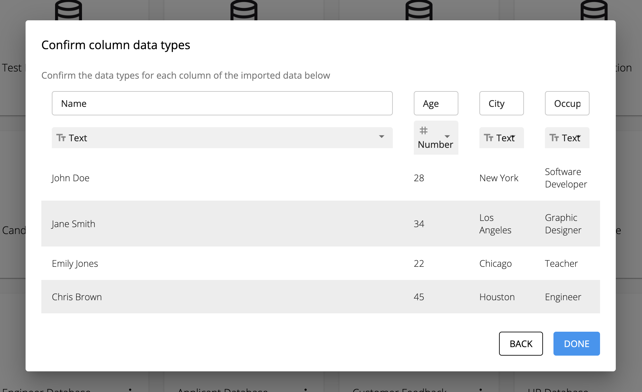
Task: Click the New York city cell
Action: (499, 178)
